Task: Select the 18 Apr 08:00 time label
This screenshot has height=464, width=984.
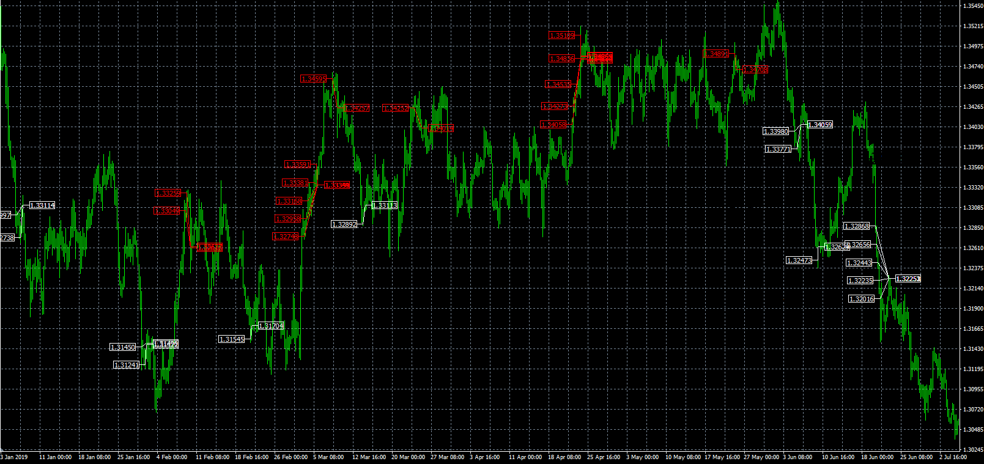Action: [x=564, y=457]
